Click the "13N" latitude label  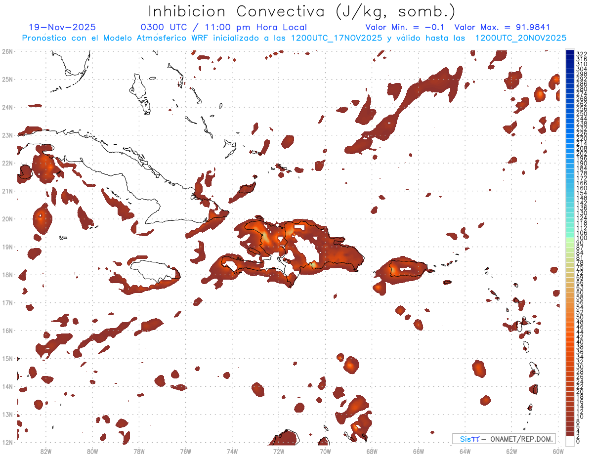pyautogui.click(x=7, y=414)
